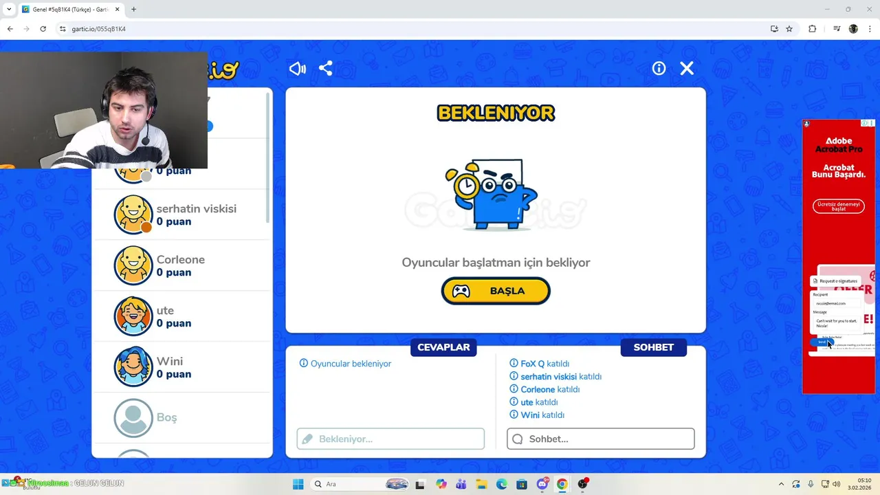Open Microsoft Teams from taskbar
Screen dimensions: 880x495
click(461, 484)
